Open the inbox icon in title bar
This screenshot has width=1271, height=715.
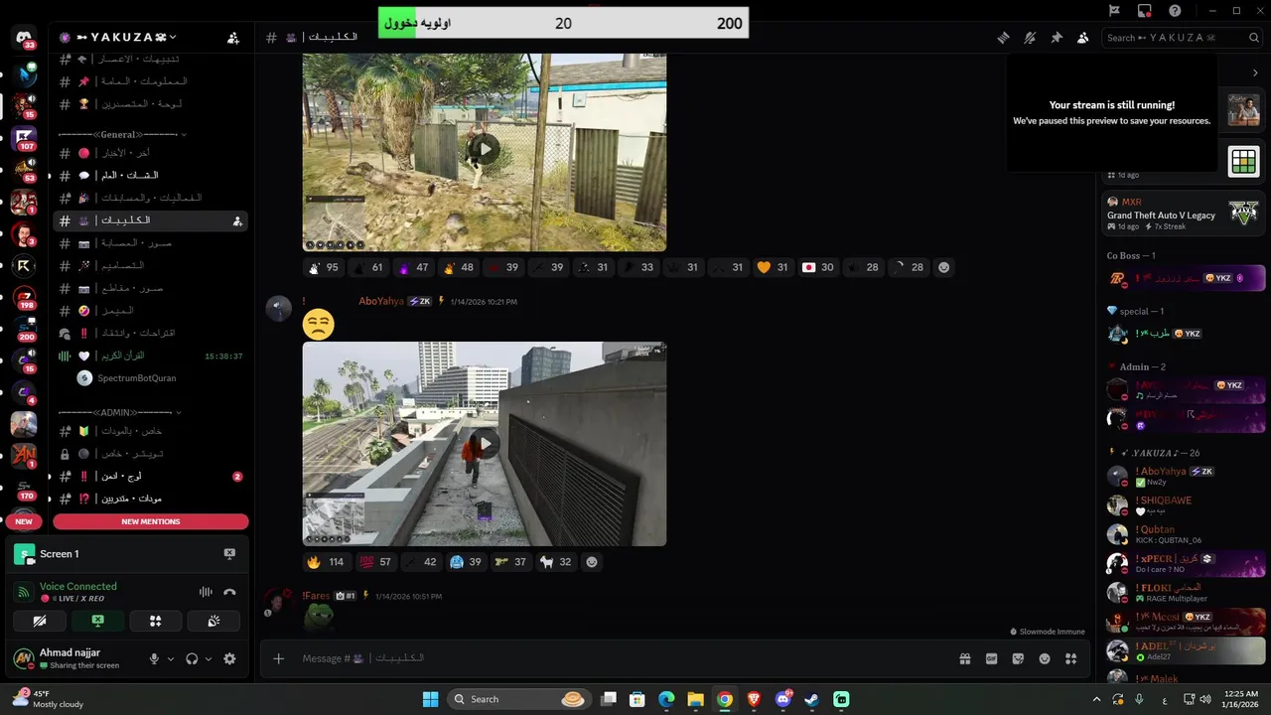(x=1144, y=11)
